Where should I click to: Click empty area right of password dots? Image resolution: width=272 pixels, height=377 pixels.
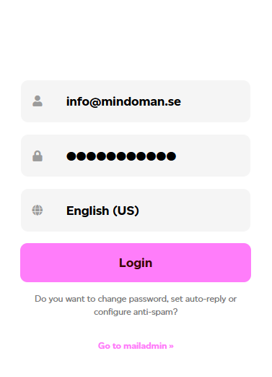pyautogui.click(x=213, y=156)
